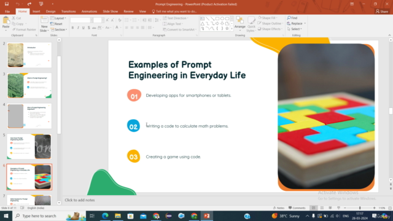Switch to the Design tab
The height and width of the screenshot is (221, 393).
[50, 11]
